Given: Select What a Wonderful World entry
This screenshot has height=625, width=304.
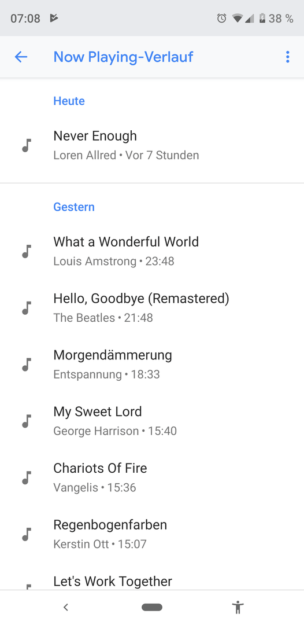Looking at the screenshot, I should [x=152, y=252].
